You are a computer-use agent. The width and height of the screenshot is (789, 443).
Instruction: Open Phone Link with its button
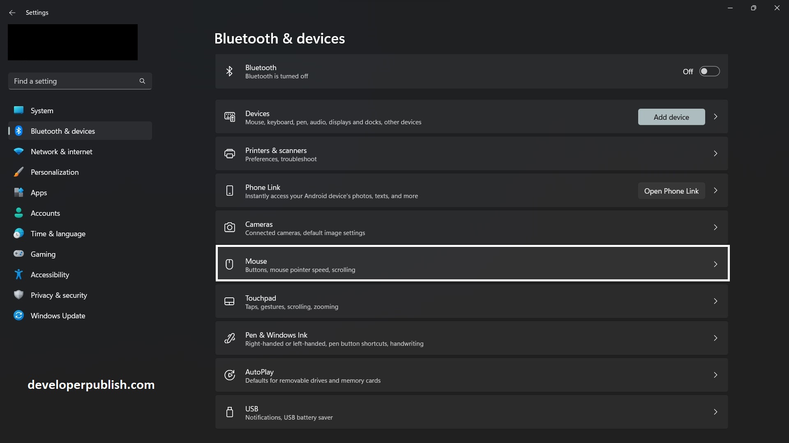tap(671, 190)
